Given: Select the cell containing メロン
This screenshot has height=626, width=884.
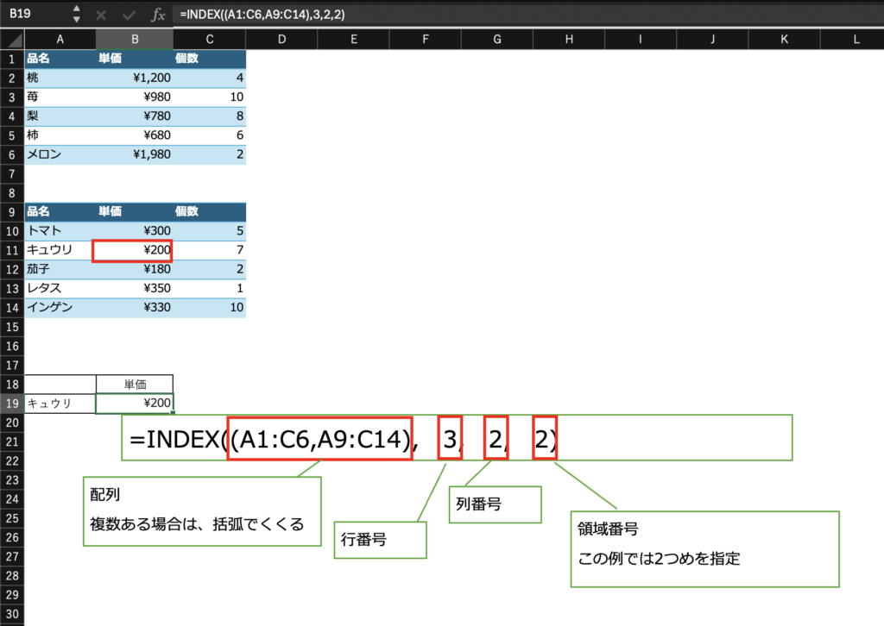Looking at the screenshot, I should [x=60, y=154].
